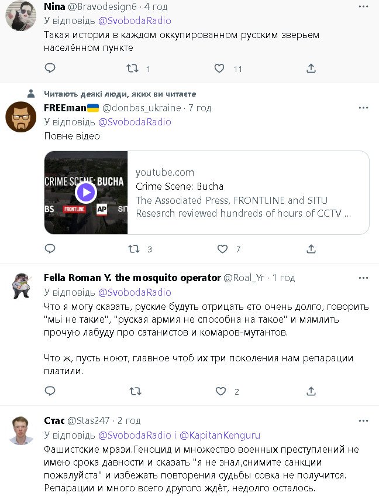This screenshot has height=496, width=379.
Task: Open more options on Nina's tweet
Action: coord(363,6)
